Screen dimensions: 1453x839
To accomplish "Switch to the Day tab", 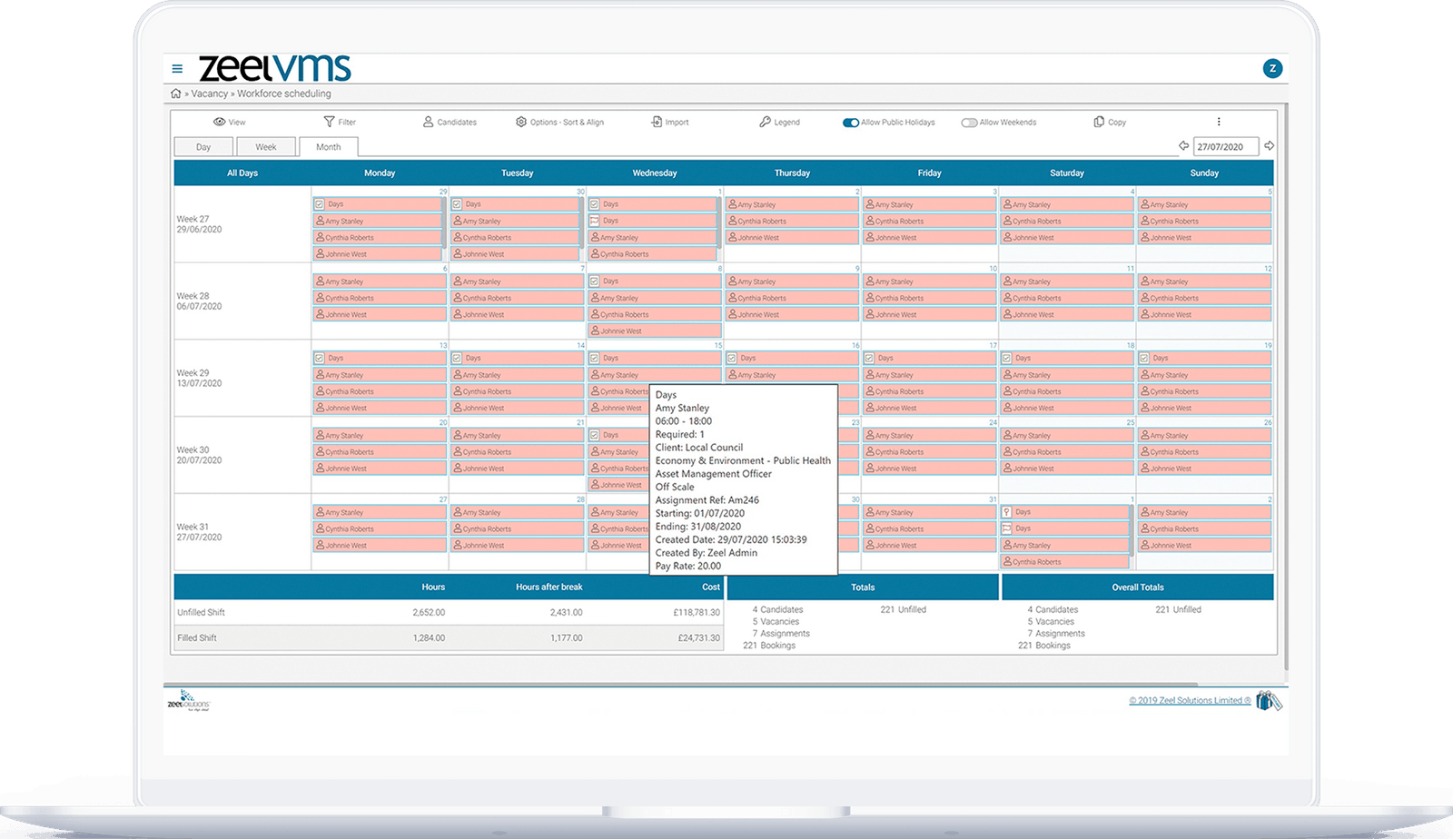I will pyautogui.click(x=203, y=146).
